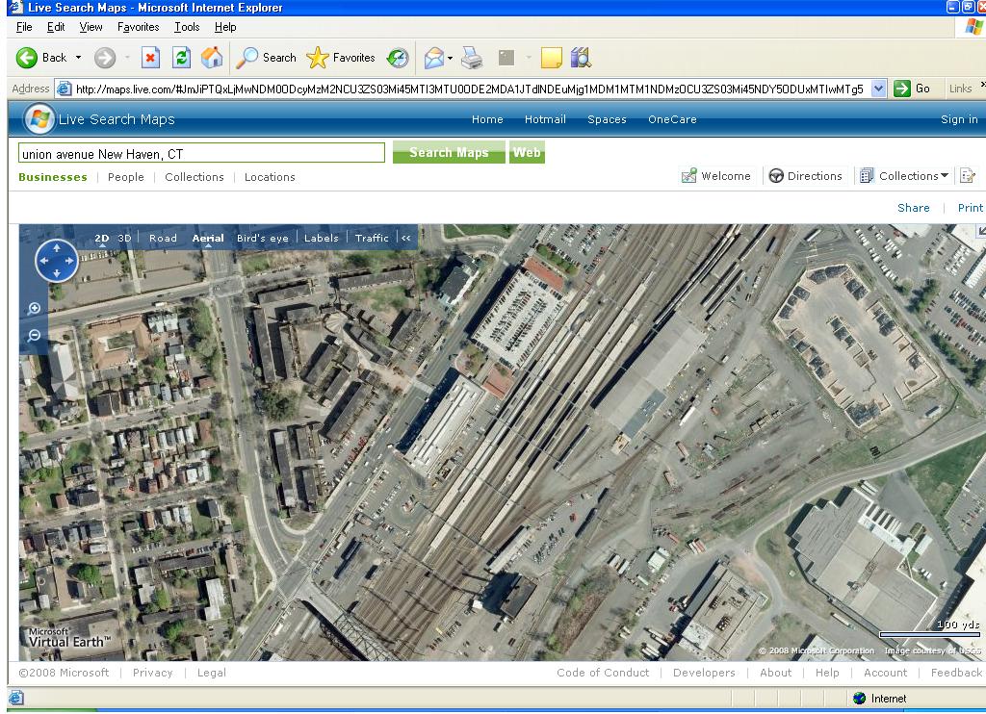This screenshot has height=714, width=986.
Task: Zoom in using the map magnifier plus icon
Action: click(x=35, y=309)
